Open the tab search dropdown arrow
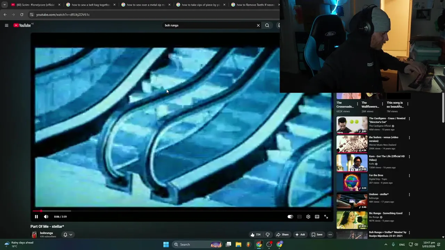The width and height of the screenshot is (445, 250). click(5, 5)
